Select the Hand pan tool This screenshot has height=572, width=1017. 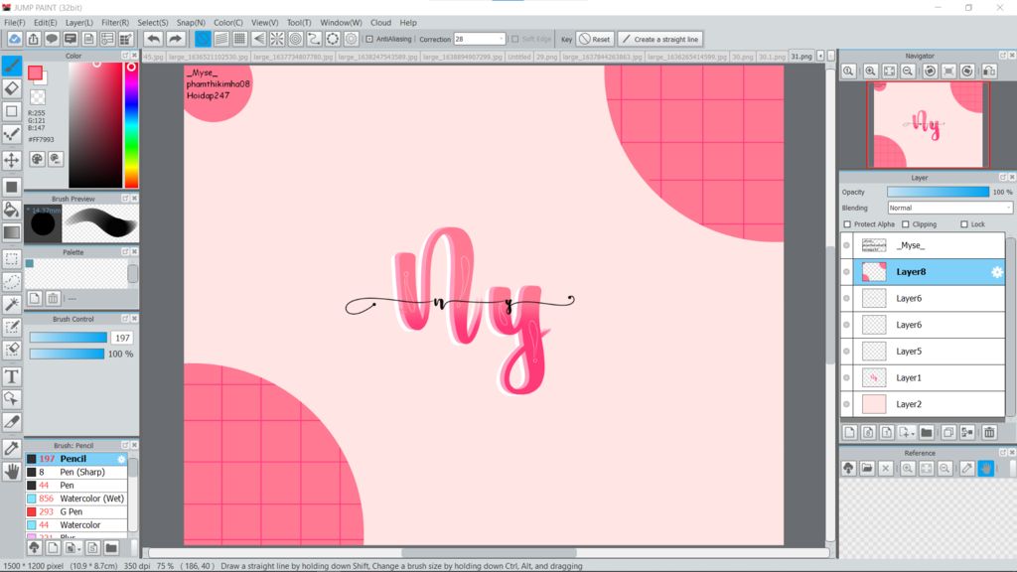point(12,472)
